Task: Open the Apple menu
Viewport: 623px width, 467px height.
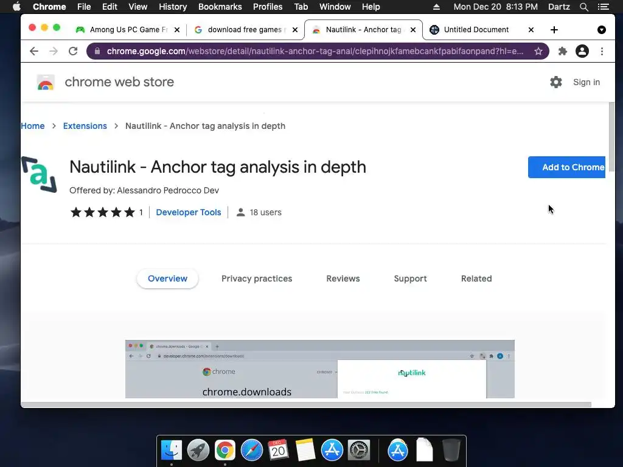Action: coord(16,7)
